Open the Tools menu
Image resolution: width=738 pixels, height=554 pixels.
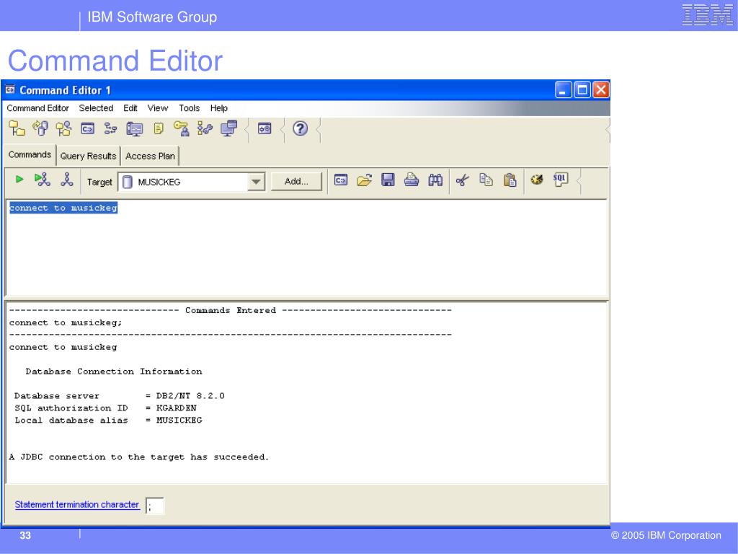(x=190, y=108)
